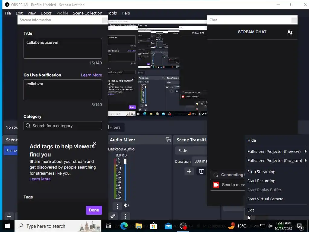309x232 pixels.
Task: Open the Edit menu
Action: (x=19, y=13)
